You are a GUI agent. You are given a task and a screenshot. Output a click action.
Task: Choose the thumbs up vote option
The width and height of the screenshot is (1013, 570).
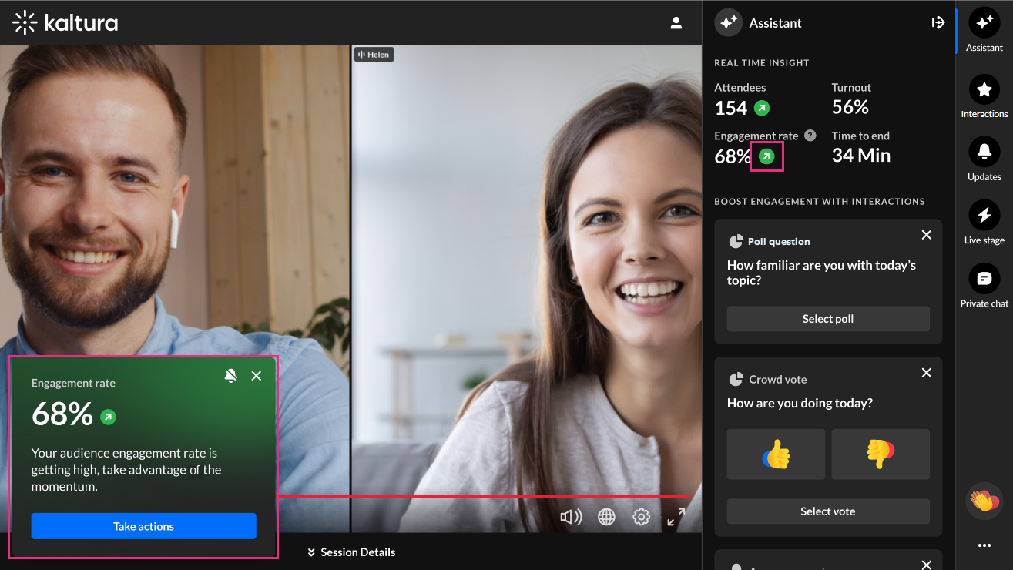coord(776,454)
